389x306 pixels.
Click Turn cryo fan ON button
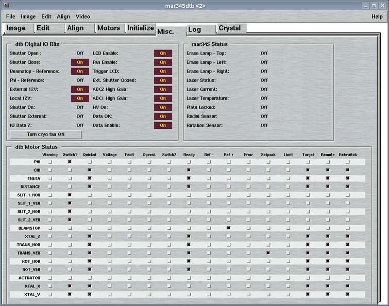(46, 134)
